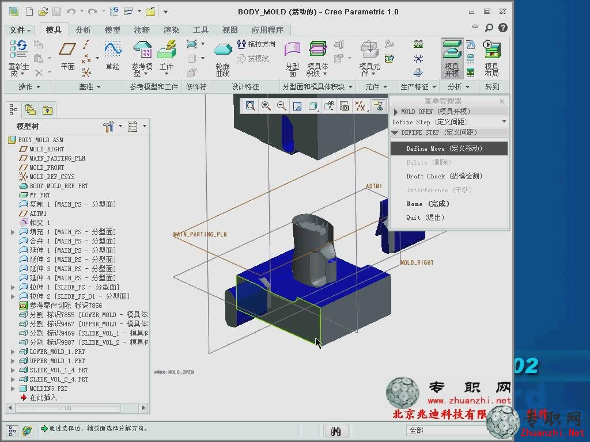Open the Sketch (草绘) tool

[112, 49]
